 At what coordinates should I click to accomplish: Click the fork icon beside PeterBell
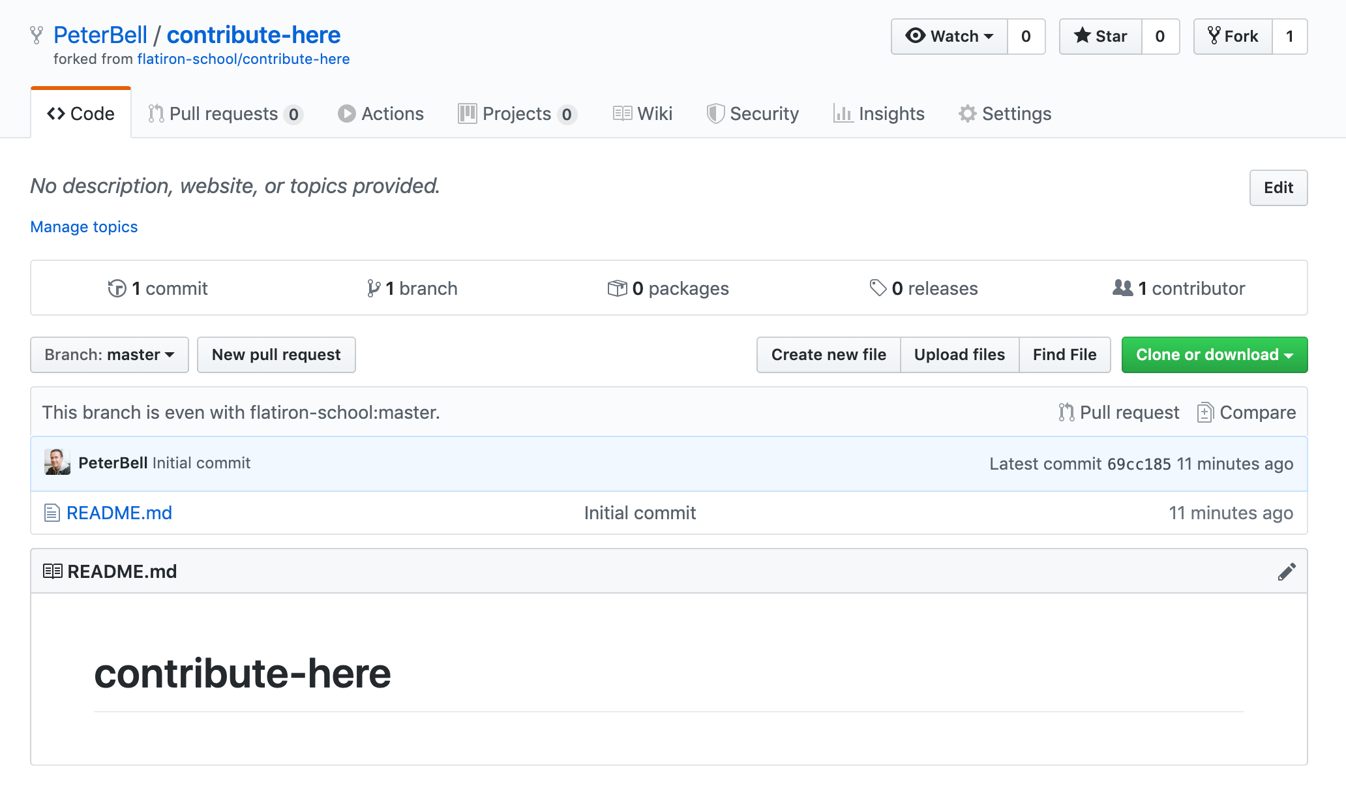pyautogui.click(x=37, y=35)
